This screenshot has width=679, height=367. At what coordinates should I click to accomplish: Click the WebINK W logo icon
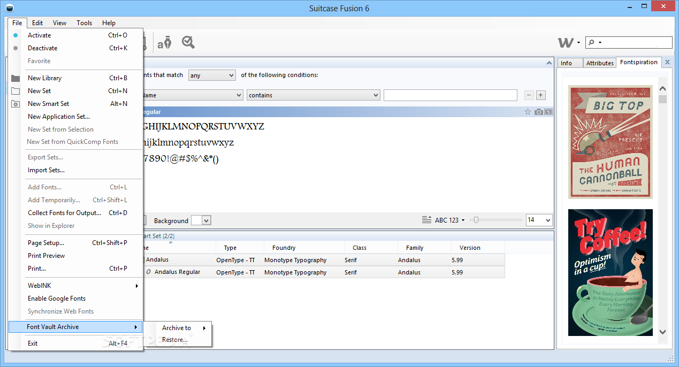point(565,43)
